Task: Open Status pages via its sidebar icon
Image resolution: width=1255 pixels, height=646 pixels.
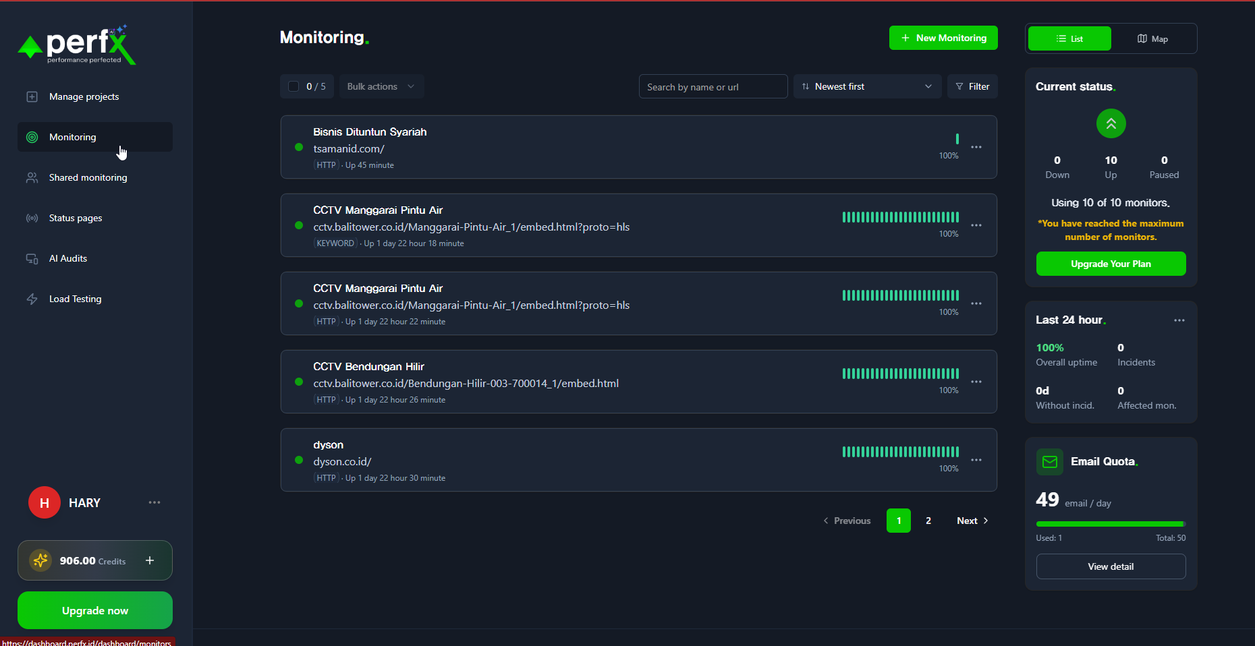Action: point(32,218)
